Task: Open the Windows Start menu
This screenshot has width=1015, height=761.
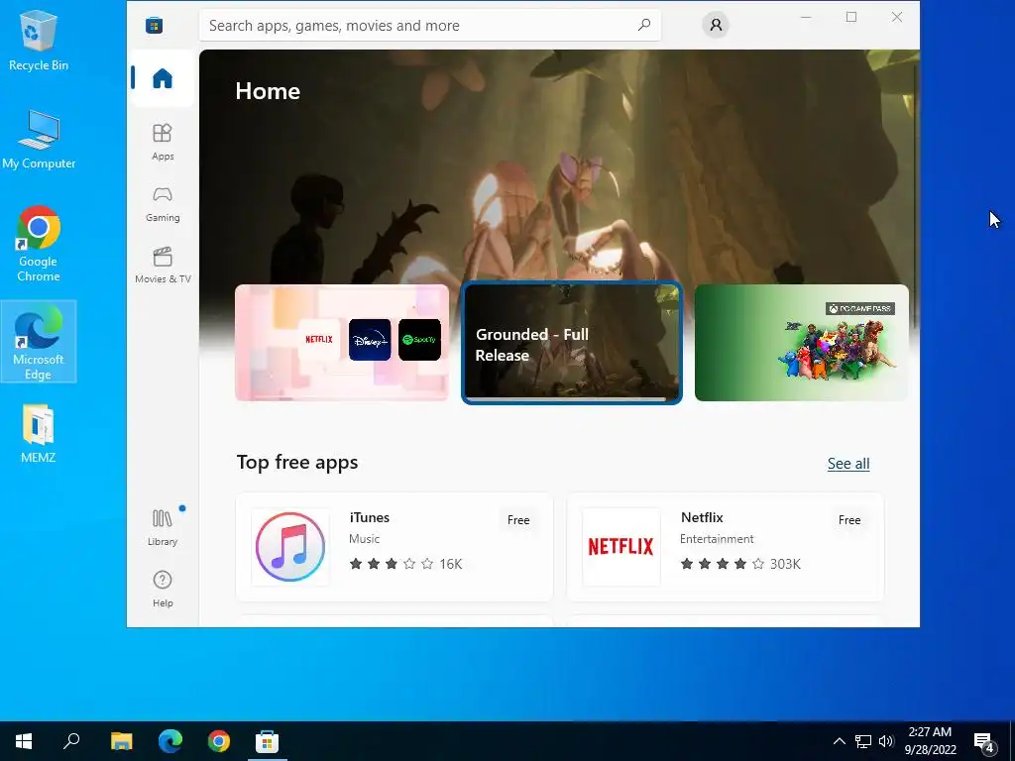Action: (24, 741)
